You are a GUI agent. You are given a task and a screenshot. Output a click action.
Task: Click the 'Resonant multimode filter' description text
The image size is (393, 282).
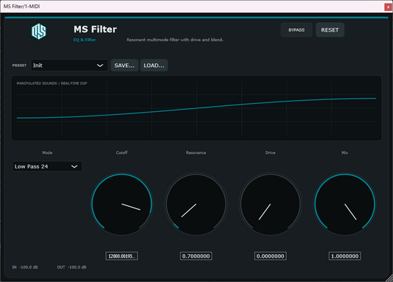[175, 40]
